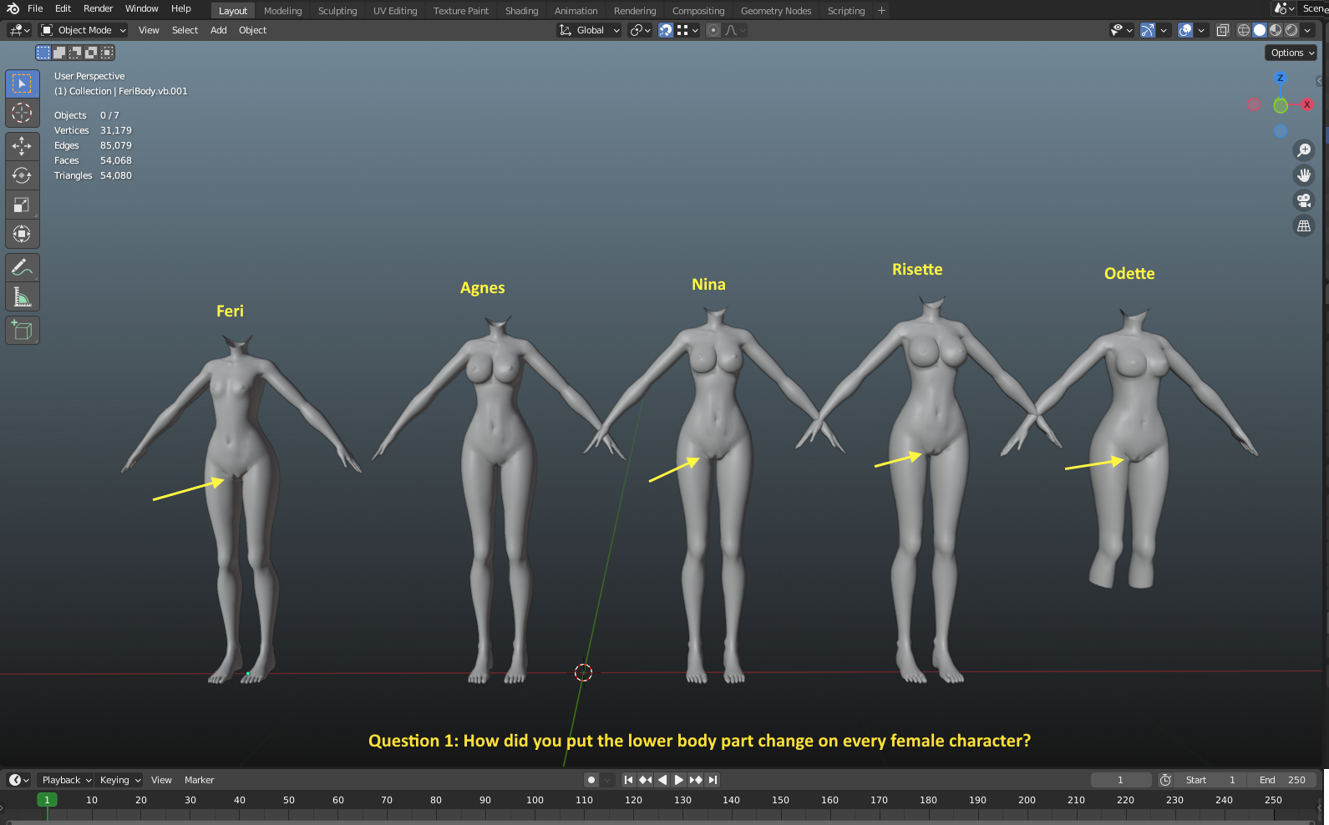Open the pivot point dropdown

point(641,30)
